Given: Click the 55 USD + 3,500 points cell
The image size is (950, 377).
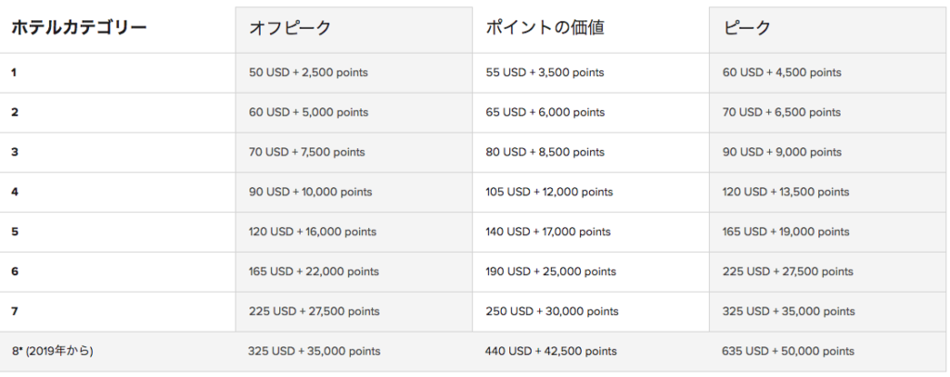Looking at the screenshot, I should click(545, 72).
